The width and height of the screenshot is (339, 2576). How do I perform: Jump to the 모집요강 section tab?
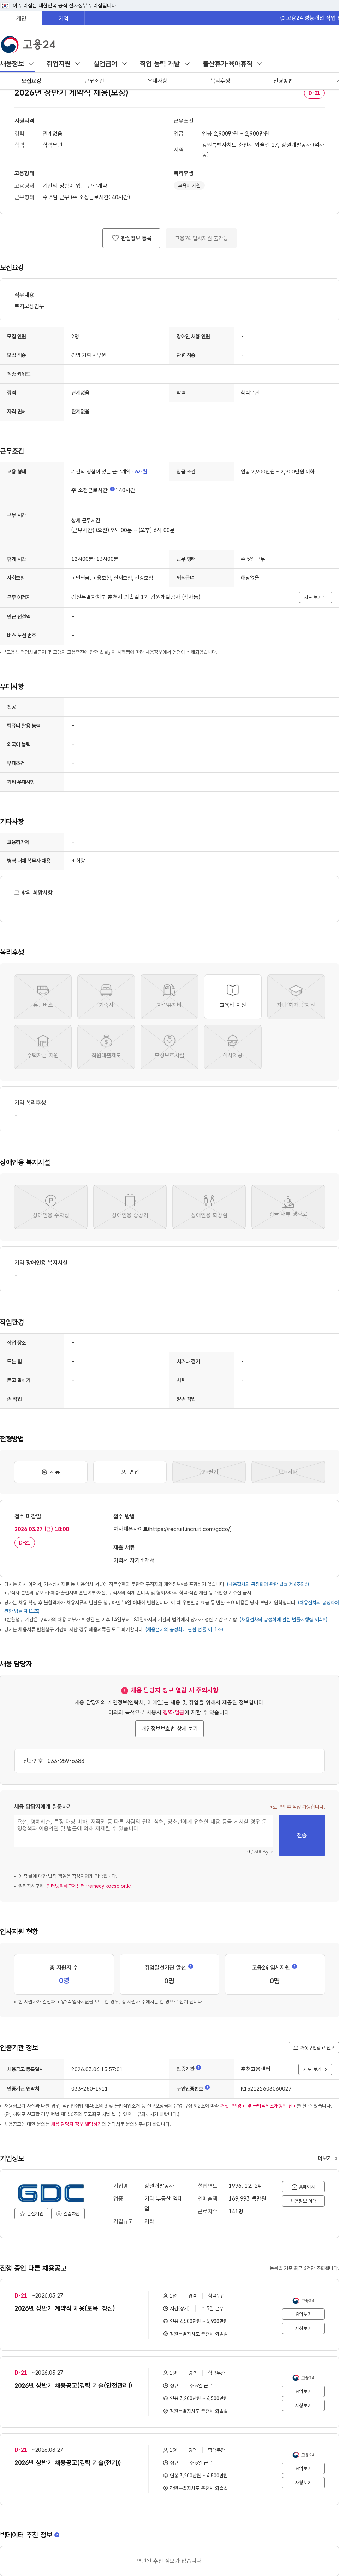pos(31,81)
